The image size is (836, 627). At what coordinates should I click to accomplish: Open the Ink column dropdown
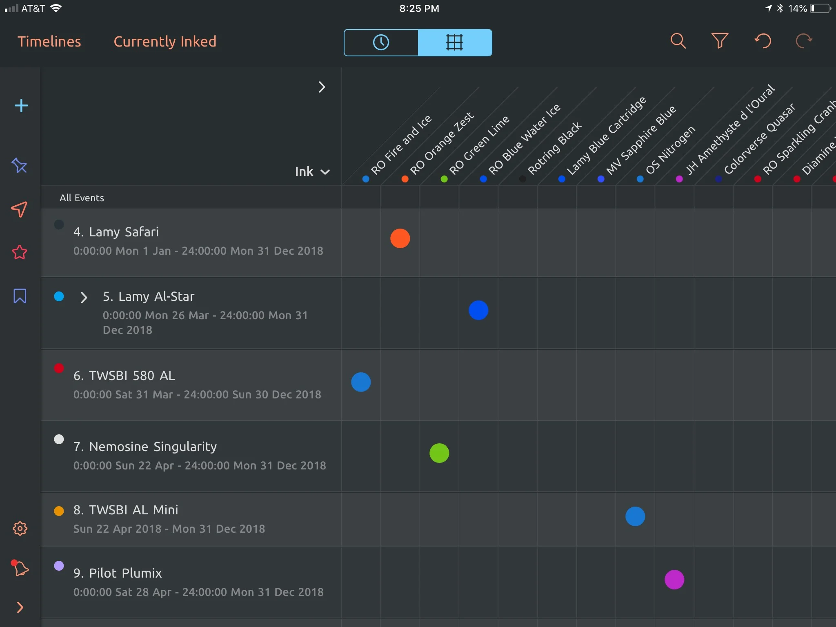click(x=312, y=171)
